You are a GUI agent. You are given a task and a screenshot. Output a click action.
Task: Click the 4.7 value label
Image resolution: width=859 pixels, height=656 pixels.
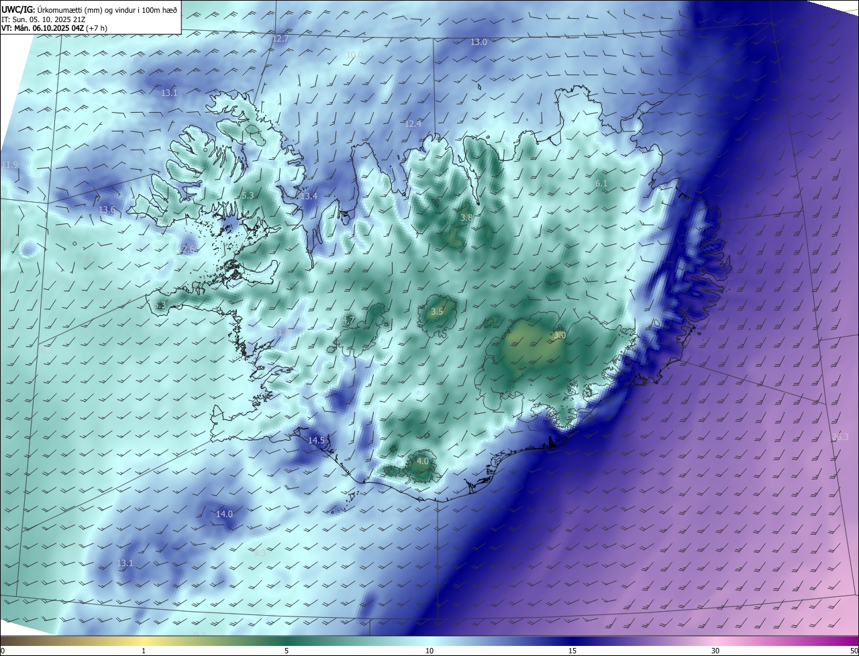tap(348, 321)
